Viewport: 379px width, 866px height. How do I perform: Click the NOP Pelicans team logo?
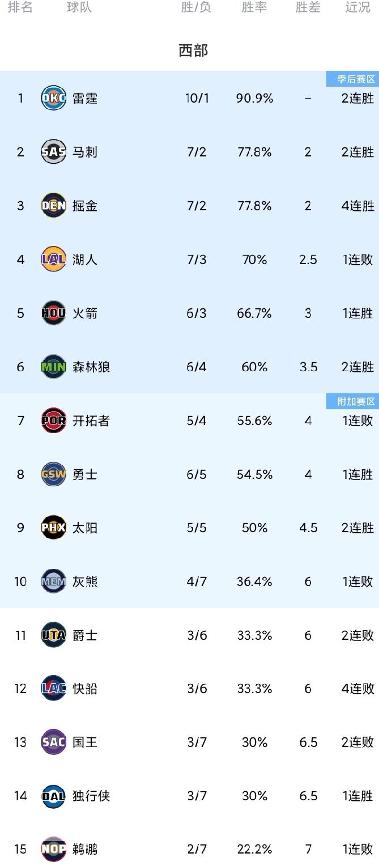point(53,849)
